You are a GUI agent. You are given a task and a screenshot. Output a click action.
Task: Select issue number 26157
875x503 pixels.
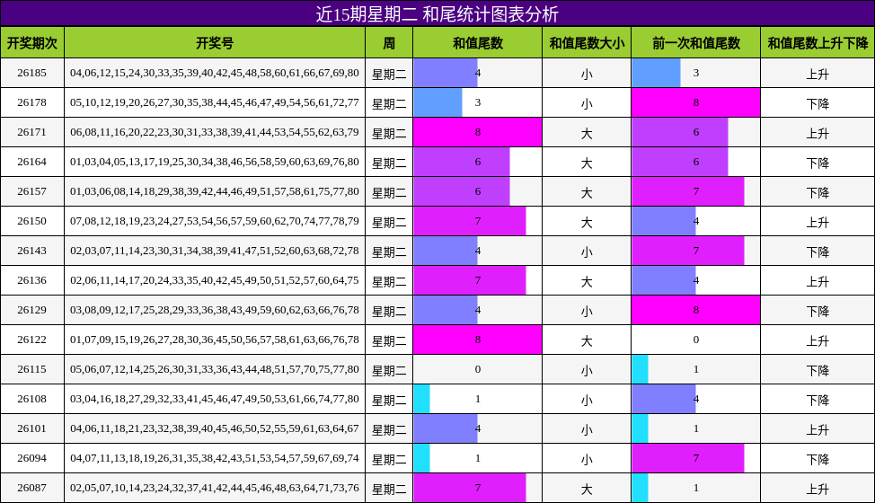pyautogui.click(x=31, y=191)
